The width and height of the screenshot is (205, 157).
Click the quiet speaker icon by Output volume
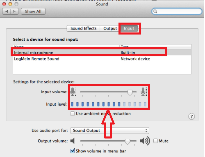(73, 141)
